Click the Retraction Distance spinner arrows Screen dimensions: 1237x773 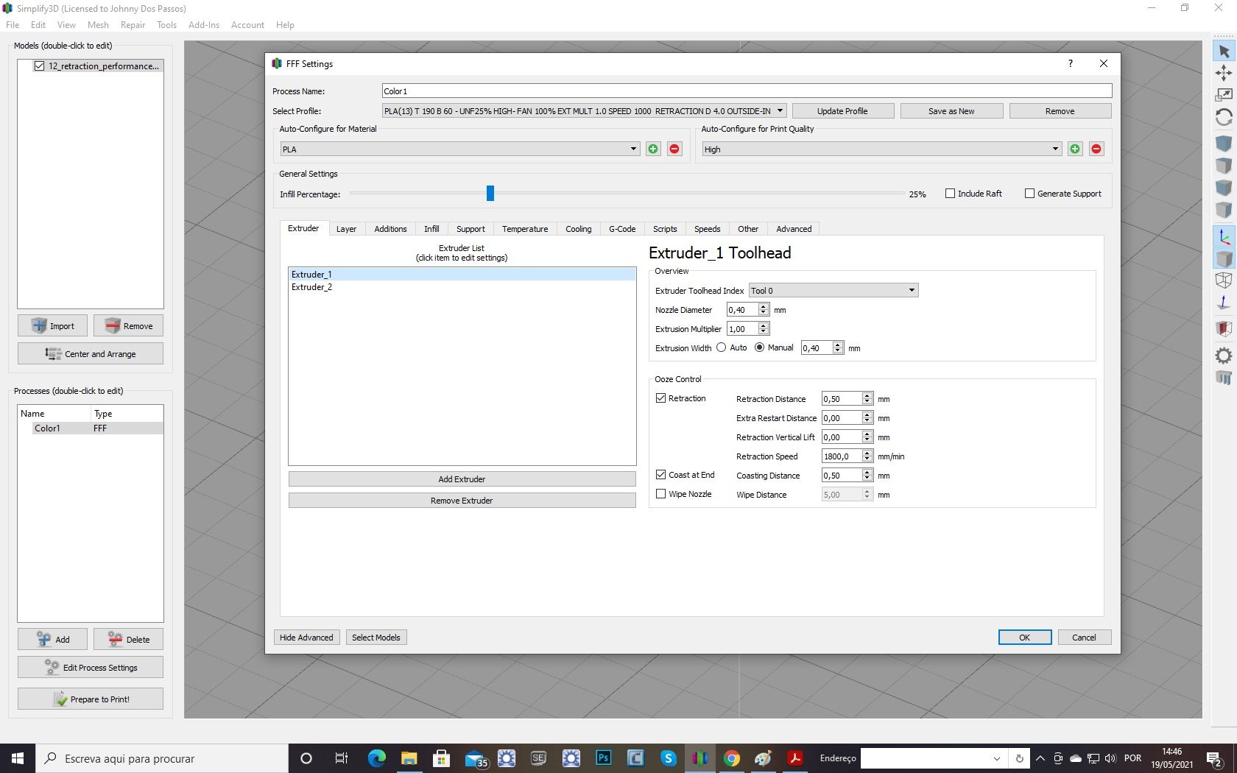point(867,398)
